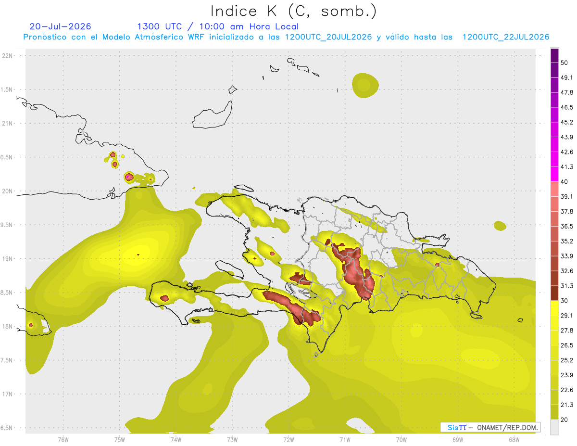Select the olive colorbar segment between 20 and 21.3
This screenshot has height=446, width=577.
[554, 412]
